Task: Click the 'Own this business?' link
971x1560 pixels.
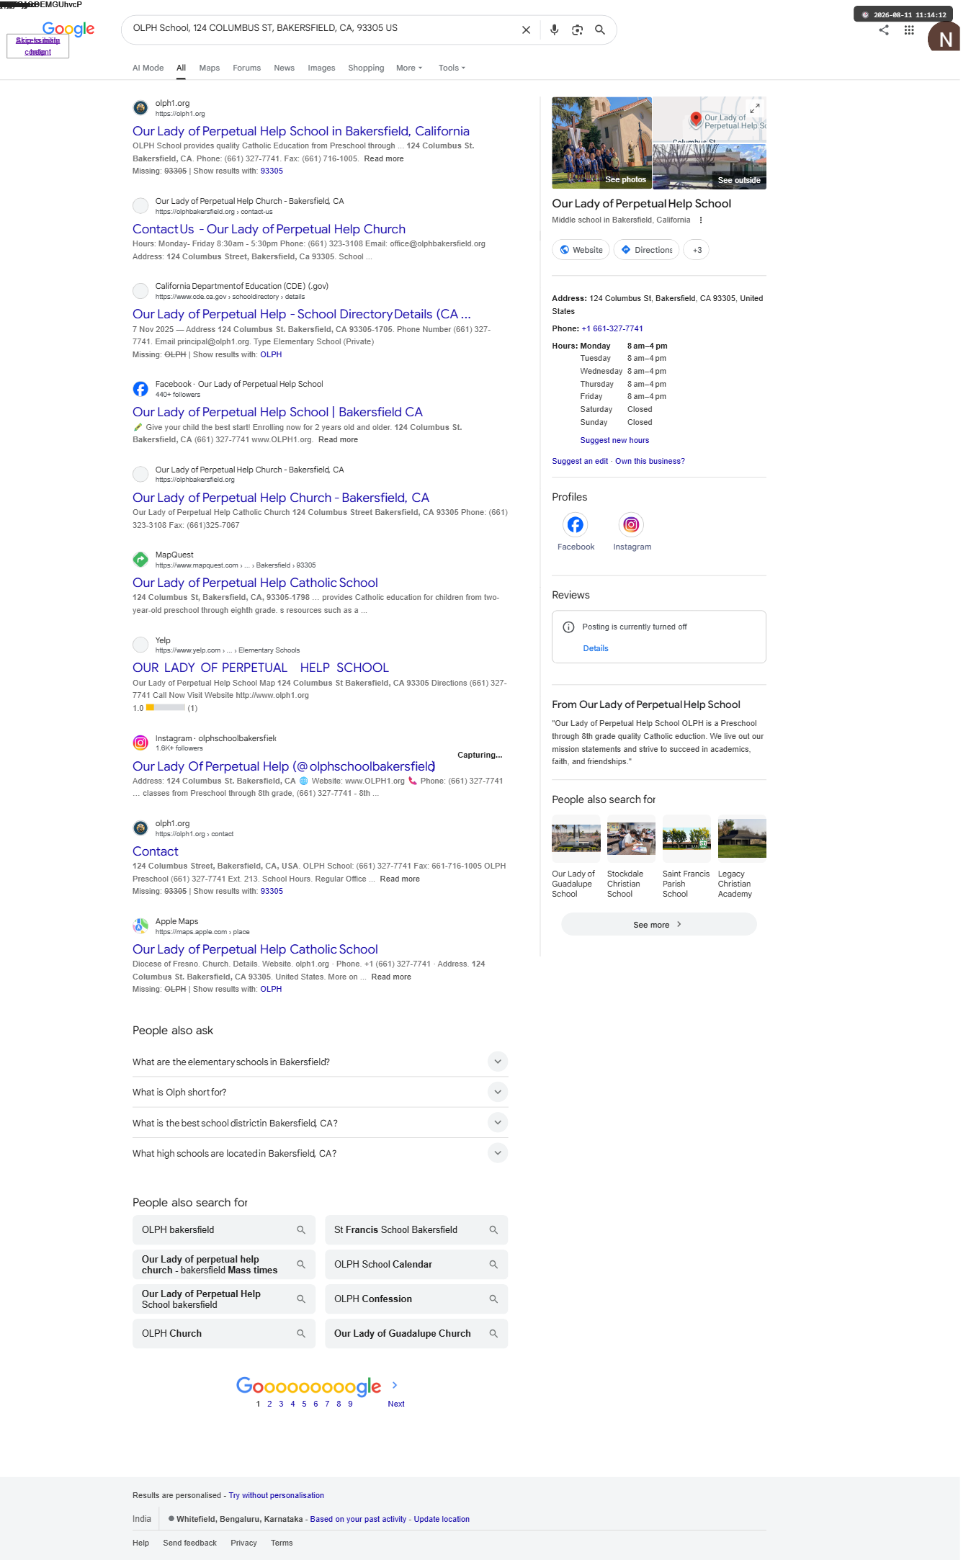Action: tap(650, 462)
